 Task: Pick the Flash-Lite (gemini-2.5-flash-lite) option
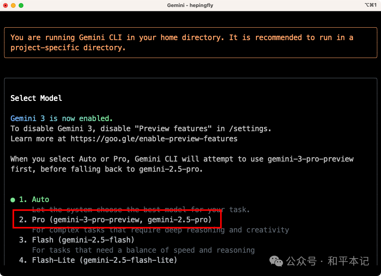tap(104, 260)
